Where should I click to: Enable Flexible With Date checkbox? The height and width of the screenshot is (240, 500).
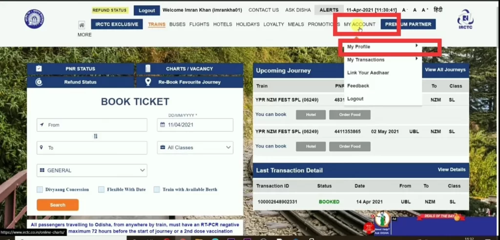coord(101,189)
